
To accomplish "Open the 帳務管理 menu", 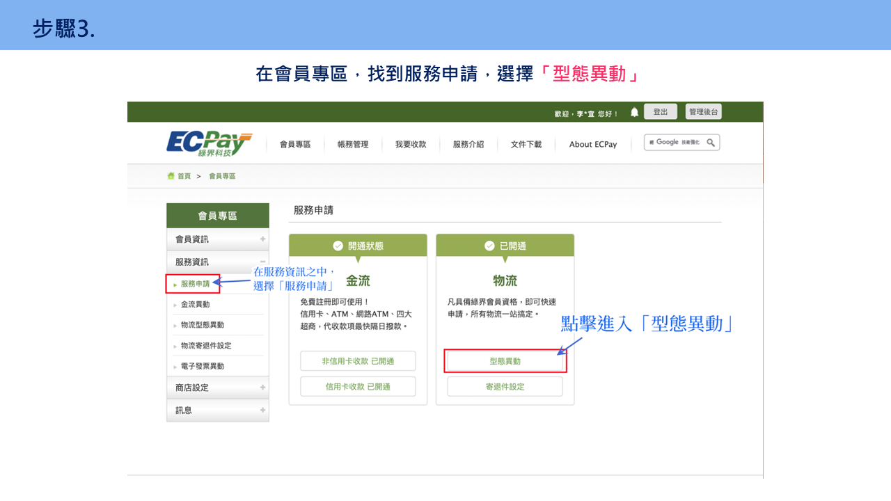I will [x=353, y=145].
